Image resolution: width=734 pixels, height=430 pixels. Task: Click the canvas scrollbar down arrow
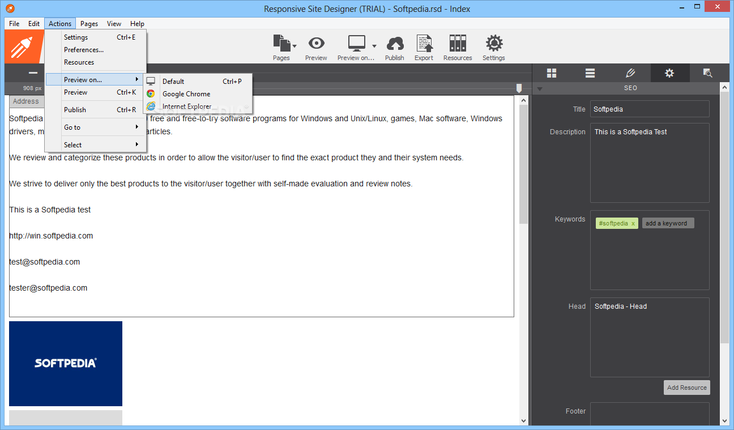(x=524, y=421)
